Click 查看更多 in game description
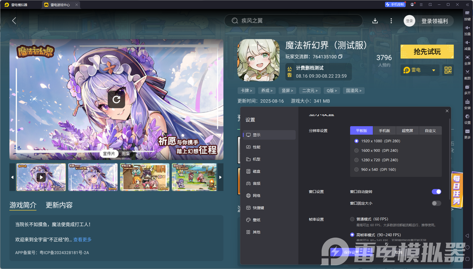473x269 pixels. pyautogui.click(x=82, y=240)
